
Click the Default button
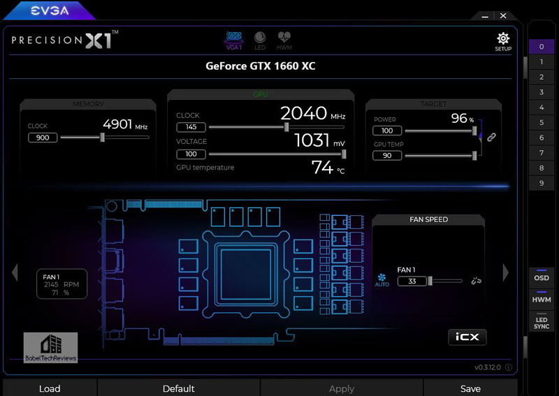(x=179, y=388)
